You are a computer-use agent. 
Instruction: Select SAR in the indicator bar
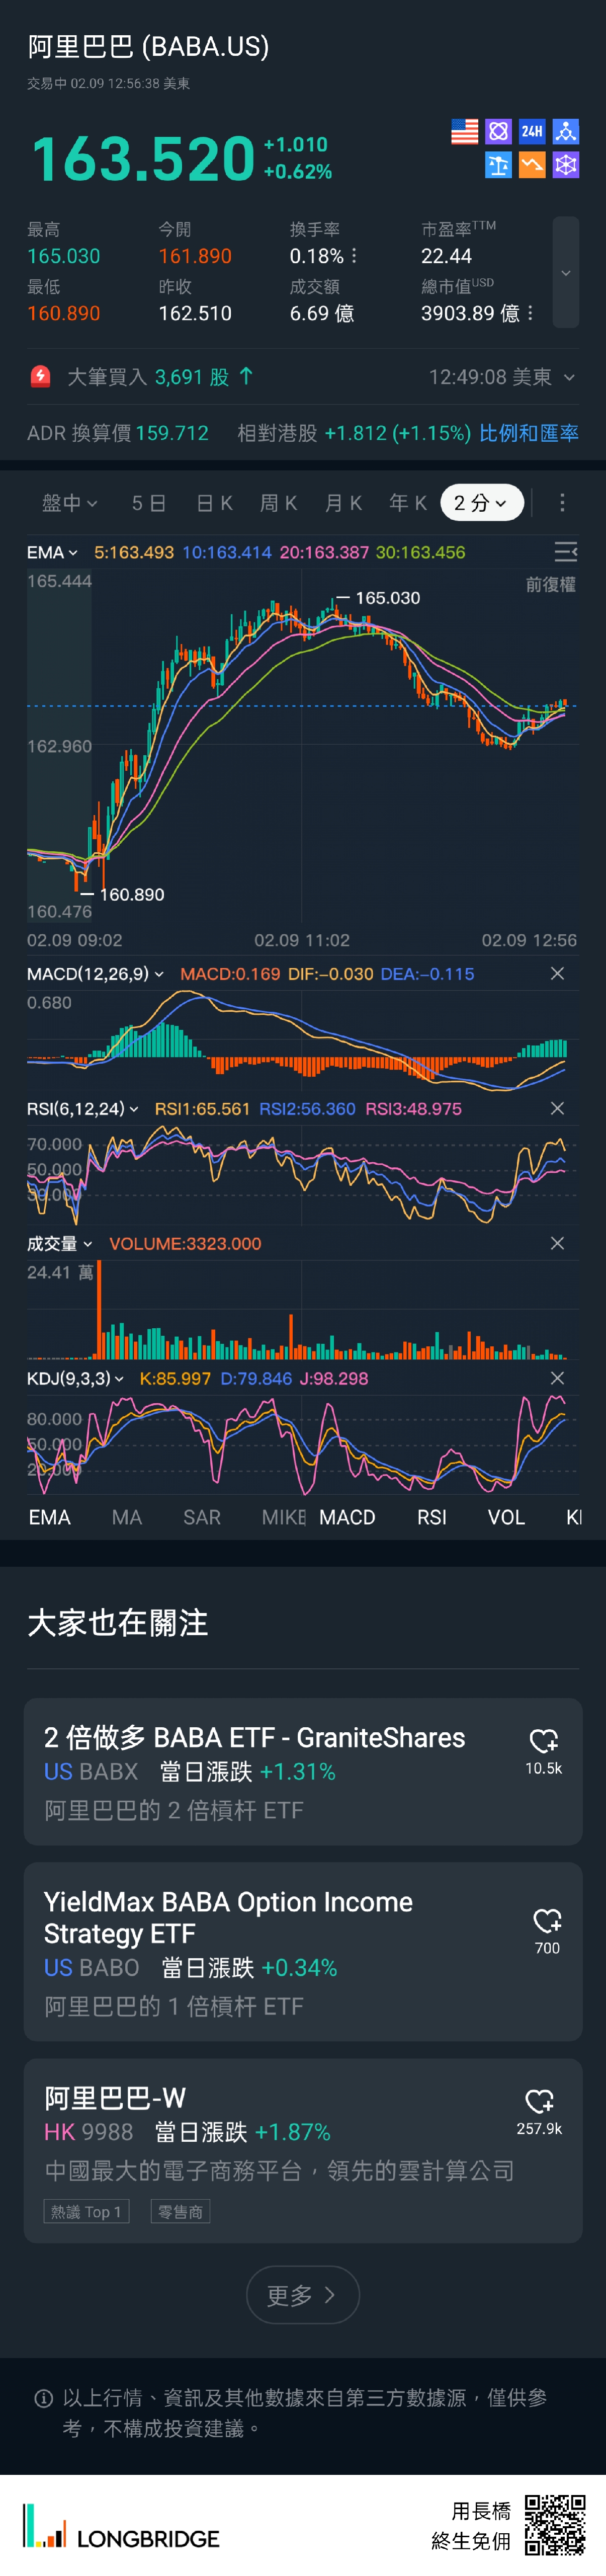(202, 1517)
